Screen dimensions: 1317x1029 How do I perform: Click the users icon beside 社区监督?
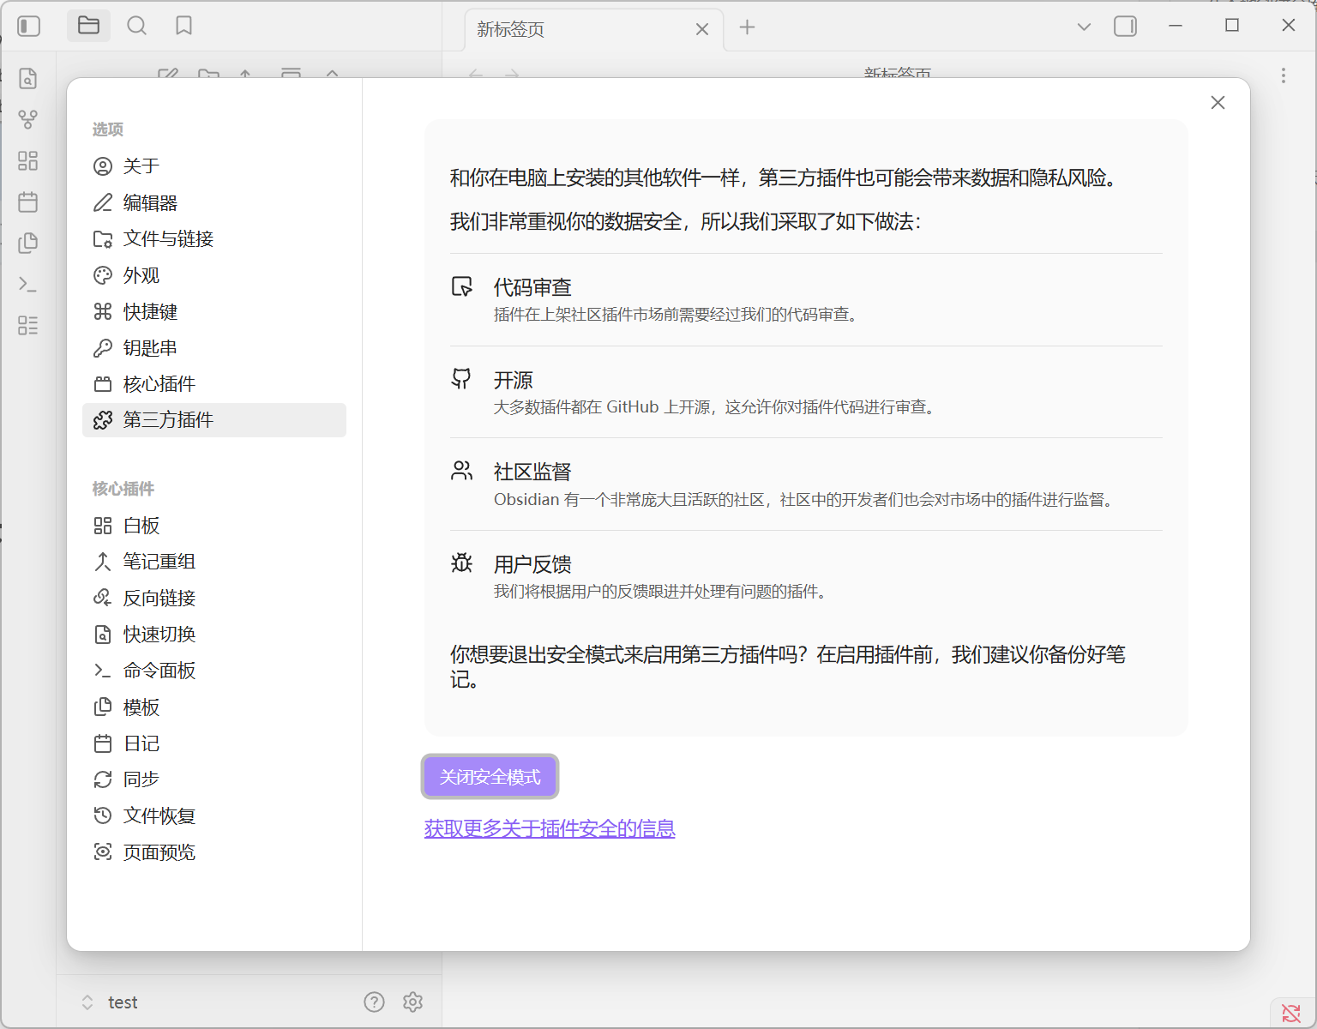(462, 470)
